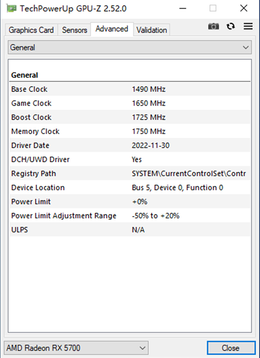Click the GPU-Z title bar app icon

pyautogui.click(x=12, y=8)
